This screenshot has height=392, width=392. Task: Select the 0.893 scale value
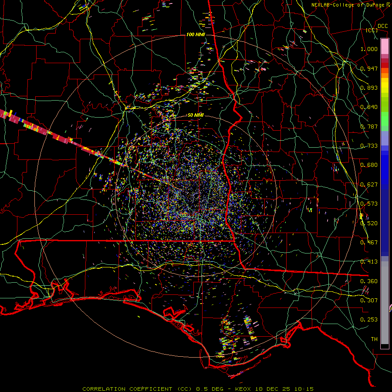click(x=369, y=88)
